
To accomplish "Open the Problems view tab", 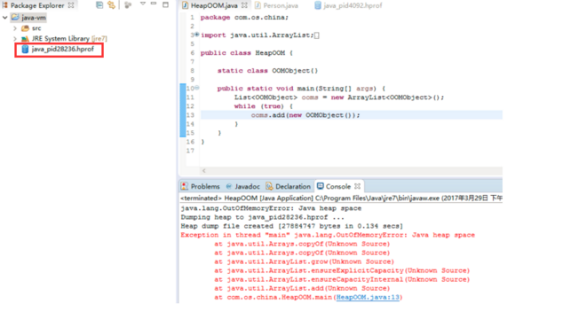I will (x=205, y=186).
